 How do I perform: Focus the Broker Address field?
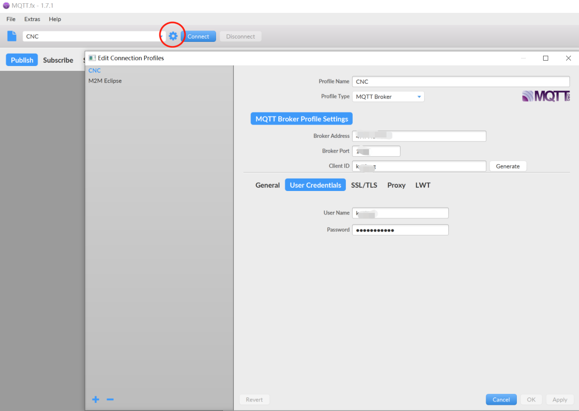tap(419, 136)
